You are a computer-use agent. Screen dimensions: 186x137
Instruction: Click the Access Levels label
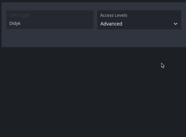tap(114, 15)
